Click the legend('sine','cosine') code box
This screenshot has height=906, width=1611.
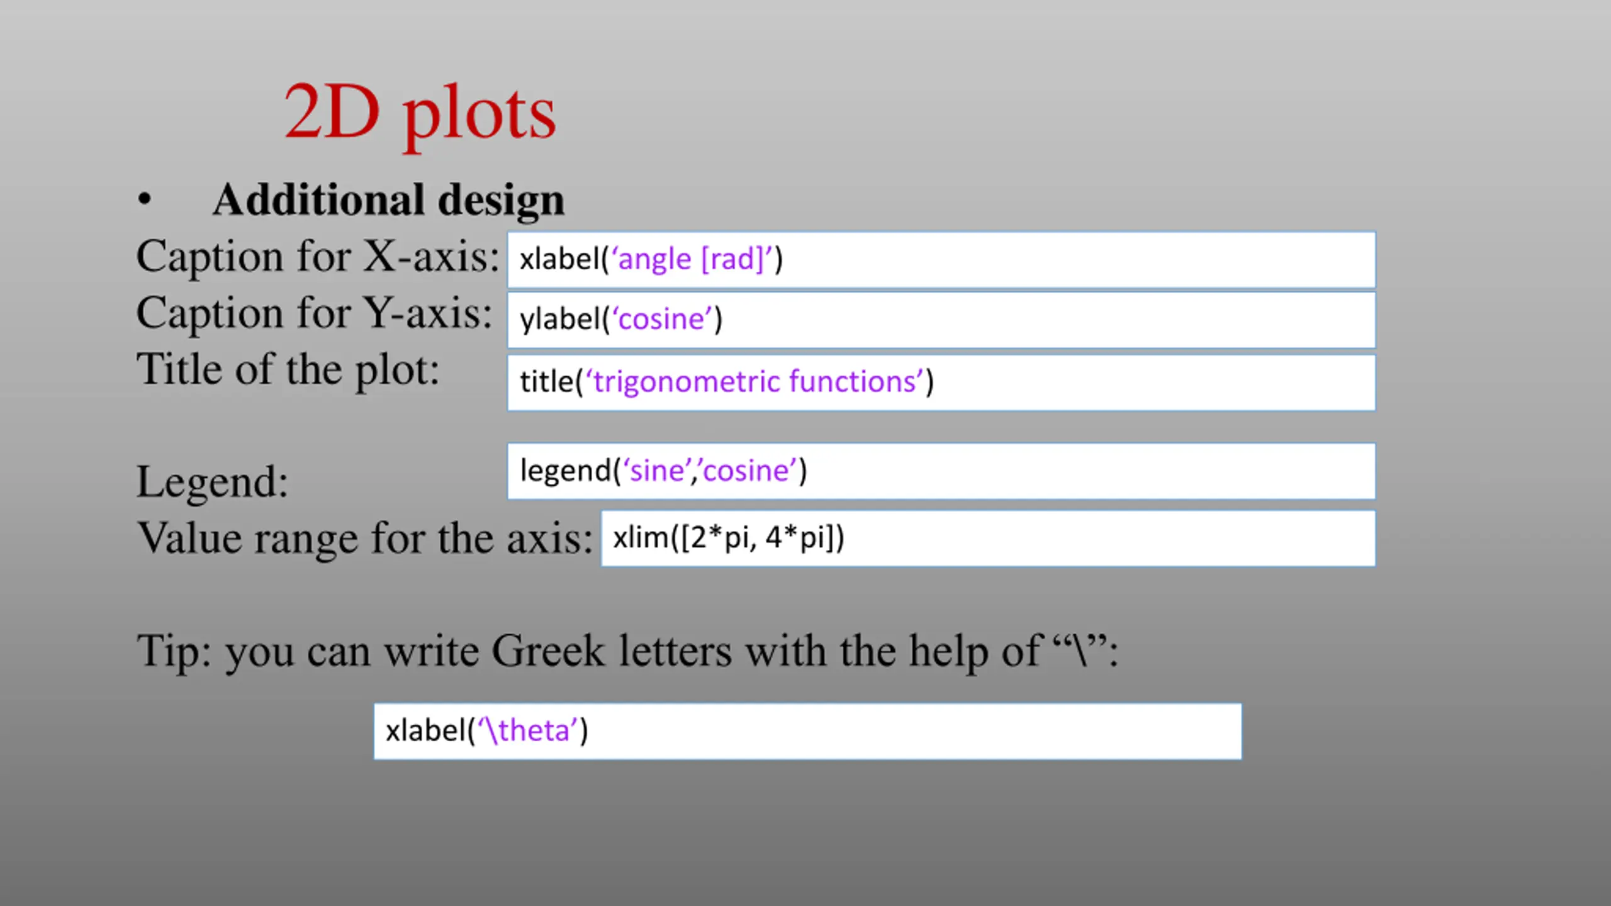941,471
